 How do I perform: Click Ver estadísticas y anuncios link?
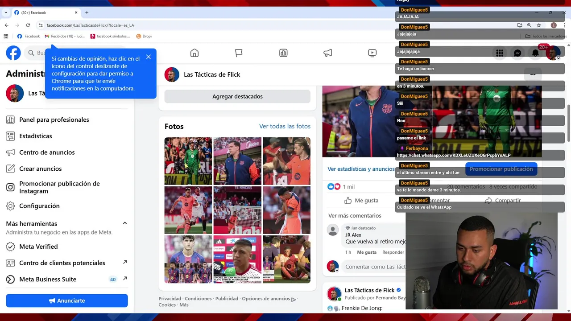click(x=361, y=169)
